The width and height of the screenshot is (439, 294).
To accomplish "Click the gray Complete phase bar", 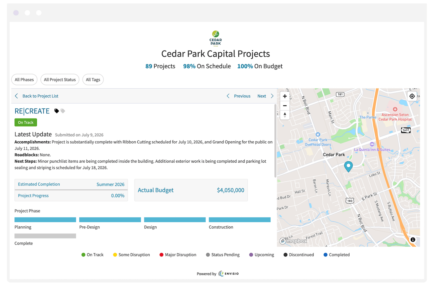I will [45, 236].
